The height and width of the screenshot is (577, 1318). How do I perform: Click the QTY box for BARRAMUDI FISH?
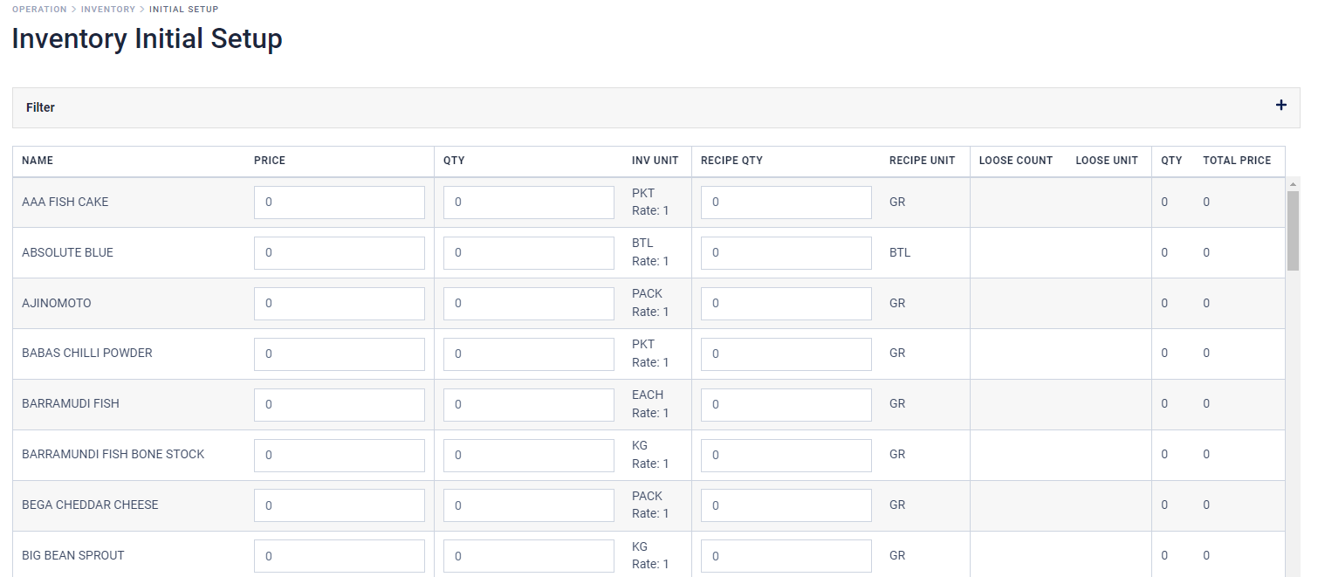pos(528,404)
